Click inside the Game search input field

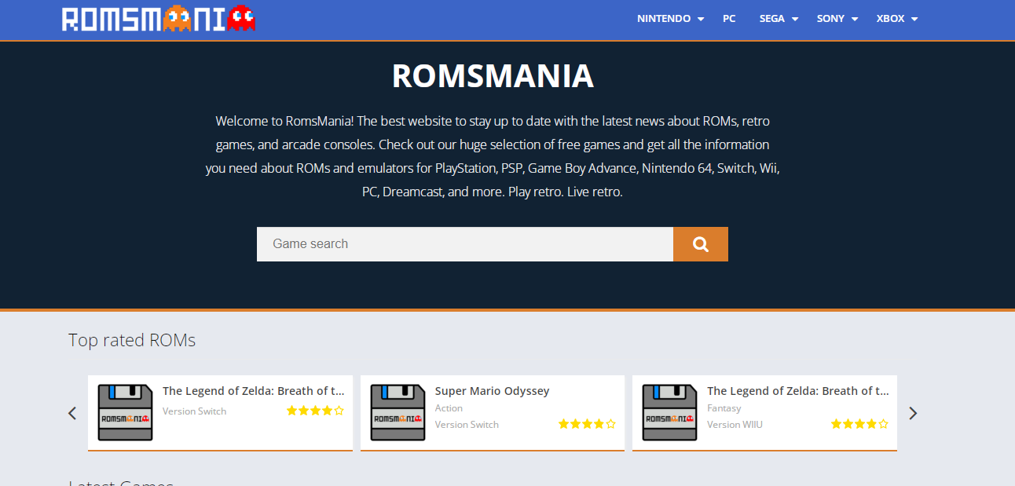[x=465, y=243]
